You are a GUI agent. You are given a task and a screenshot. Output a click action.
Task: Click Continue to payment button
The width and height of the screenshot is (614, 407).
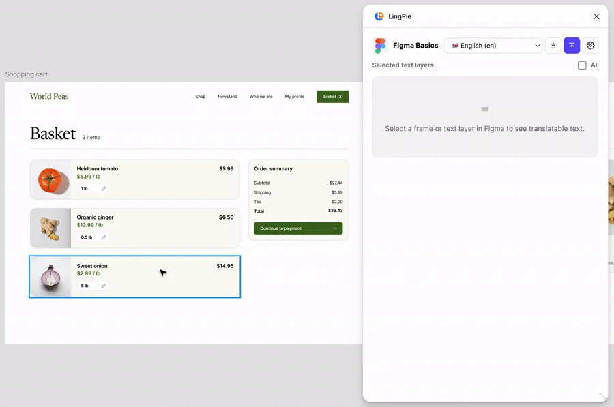(298, 228)
